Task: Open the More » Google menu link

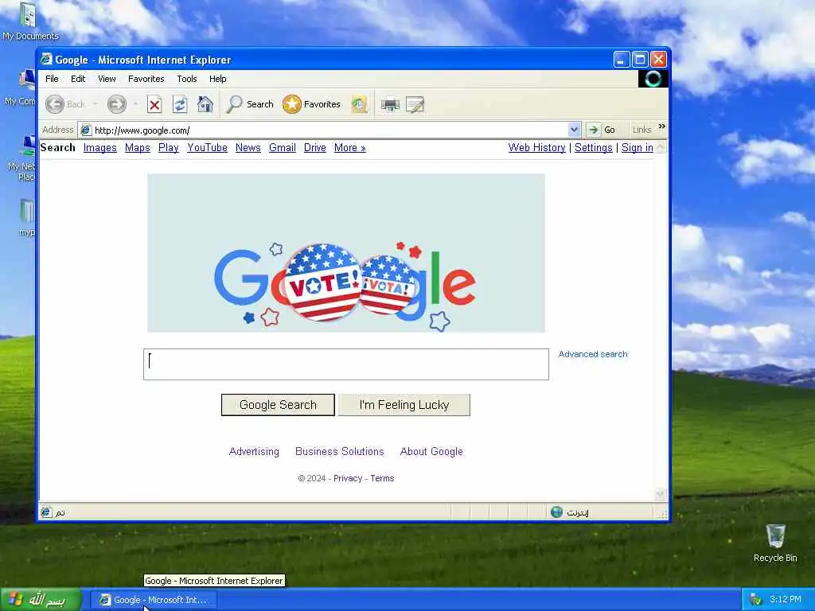Action: pos(350,147)
